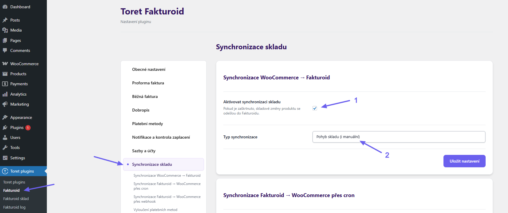The height and width of the screenshot is (213, 508).
Task: Click the Media library icon
Action: pyautogui.click(x=5, y=30)
